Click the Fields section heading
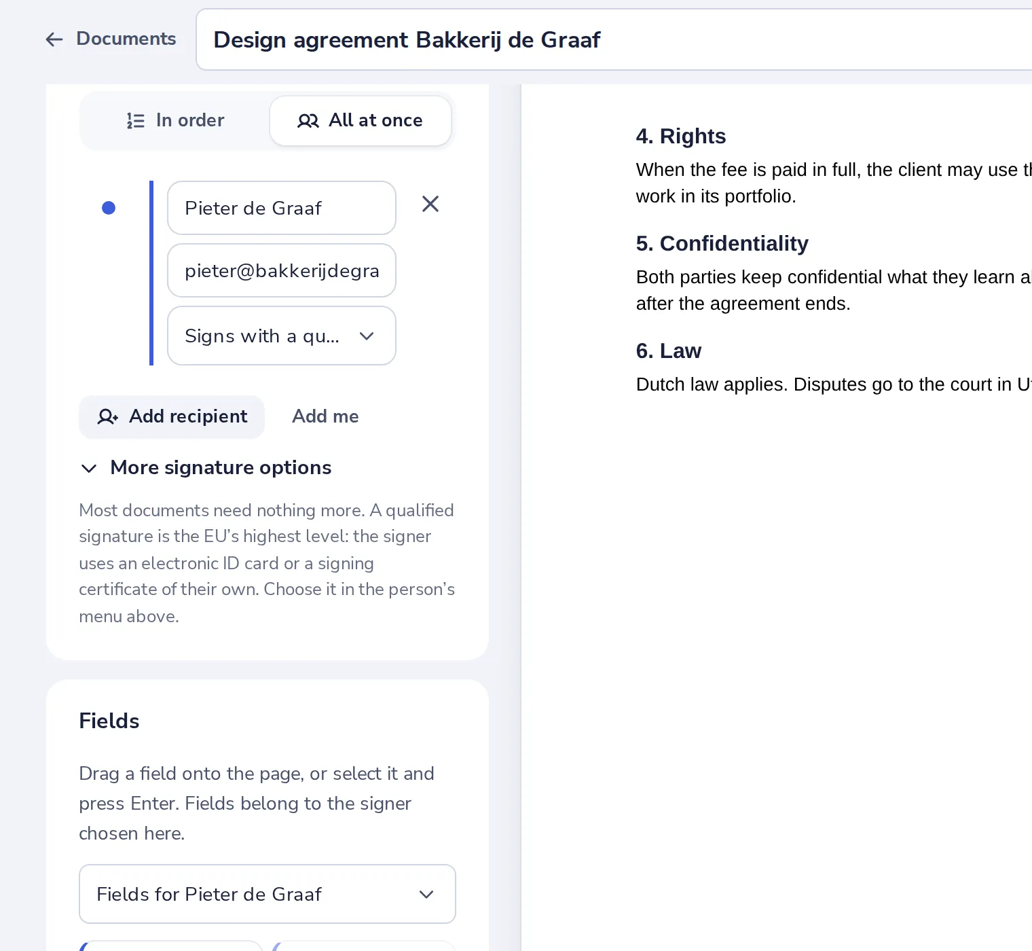1032x951 pixels. click(109, 721)
